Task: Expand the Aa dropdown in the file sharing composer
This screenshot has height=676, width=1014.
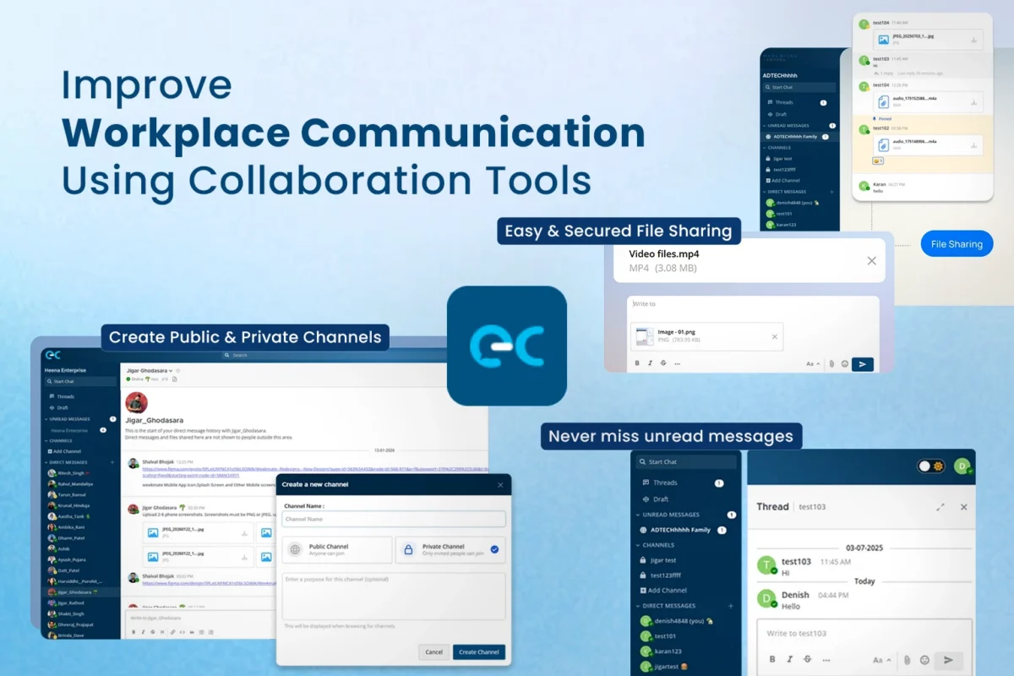Action: (812, 364)
